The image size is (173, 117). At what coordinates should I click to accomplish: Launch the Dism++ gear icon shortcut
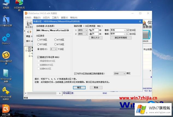(x=6, y=39)
